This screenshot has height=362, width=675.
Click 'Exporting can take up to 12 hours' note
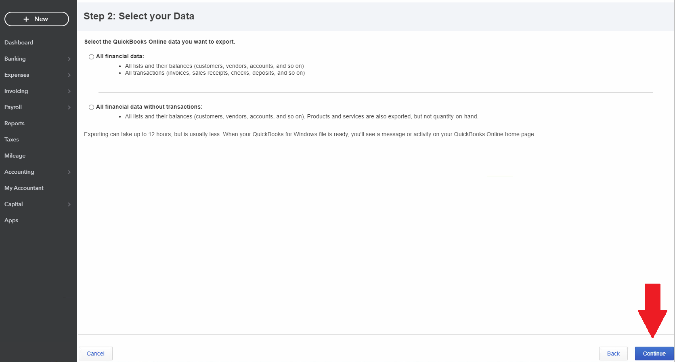coord(310,134)
